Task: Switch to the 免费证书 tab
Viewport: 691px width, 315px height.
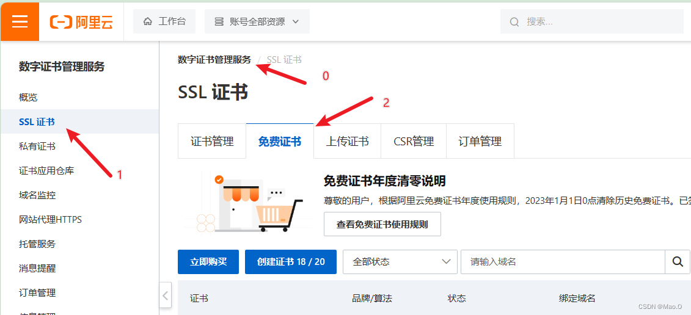Action: tap(280, 141)
